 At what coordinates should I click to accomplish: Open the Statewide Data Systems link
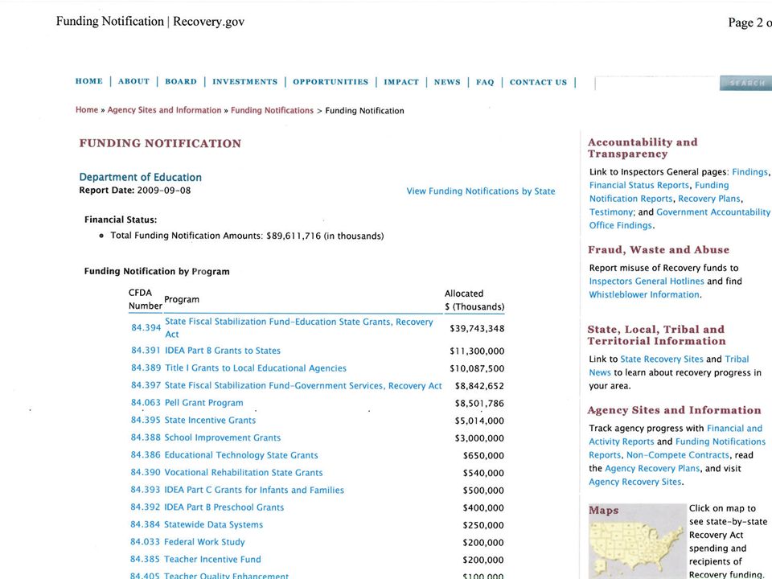(x=213, y=524)
